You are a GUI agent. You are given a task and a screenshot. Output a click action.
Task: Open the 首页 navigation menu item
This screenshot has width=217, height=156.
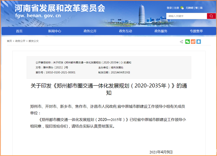pyautogui.click(x=19, y=31)
